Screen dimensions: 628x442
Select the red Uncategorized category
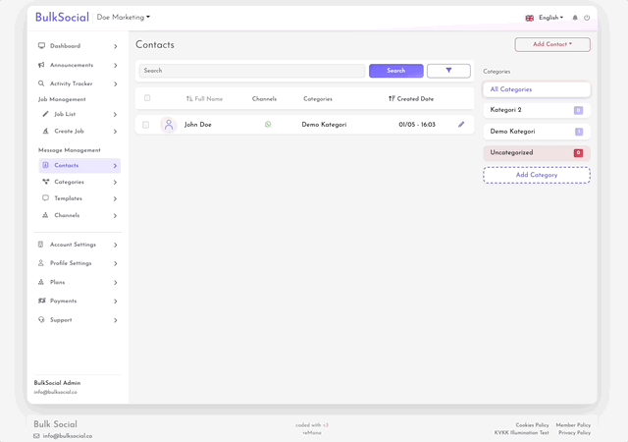(536, 153)
